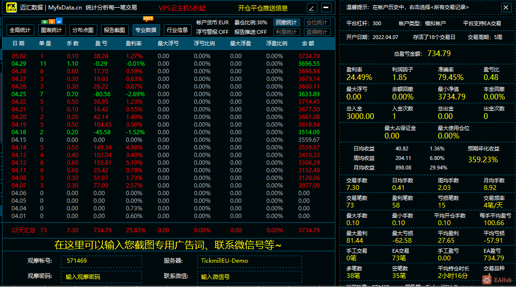Select the 04.29 date row
This screenshot has width=516, height=287.
pos(169,64)
